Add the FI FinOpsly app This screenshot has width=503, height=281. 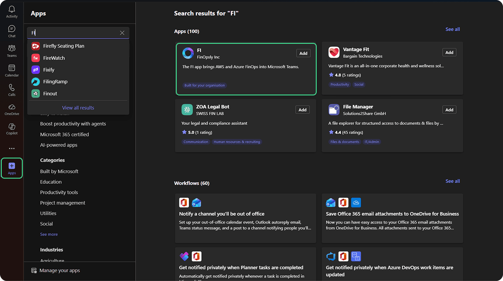pyautogui.click(x=303, y=53)
